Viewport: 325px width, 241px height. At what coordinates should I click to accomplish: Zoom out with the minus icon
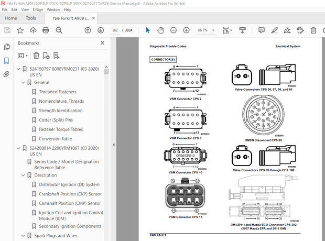click(174, 30)
